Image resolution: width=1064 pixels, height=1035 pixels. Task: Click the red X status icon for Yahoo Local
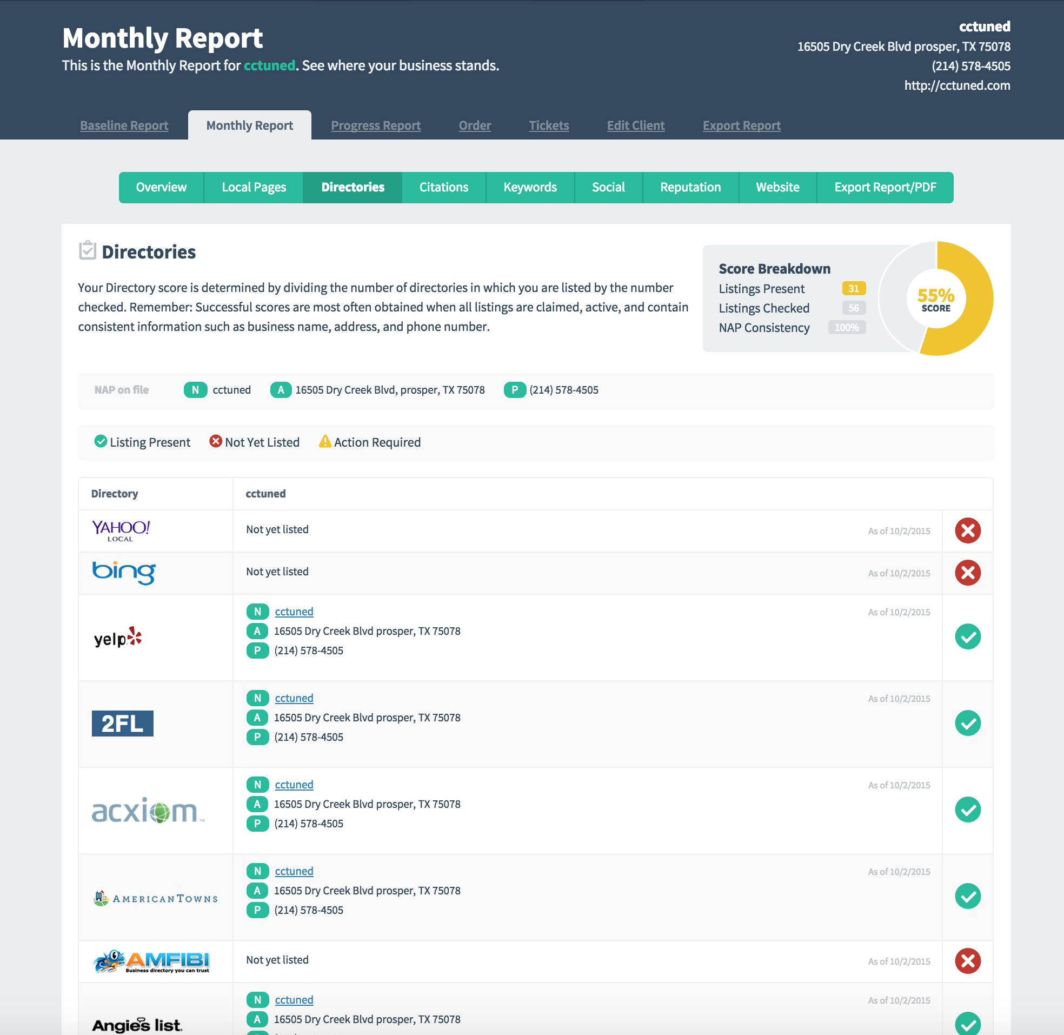(x=967, y=530)
